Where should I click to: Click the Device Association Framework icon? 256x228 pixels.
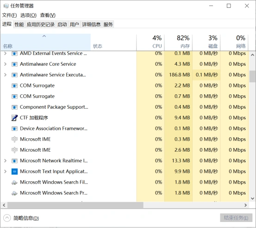14,129
